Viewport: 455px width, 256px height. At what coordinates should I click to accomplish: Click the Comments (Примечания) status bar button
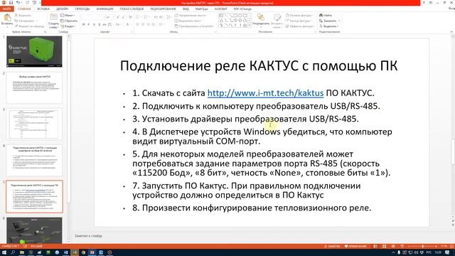coord(355,247)
